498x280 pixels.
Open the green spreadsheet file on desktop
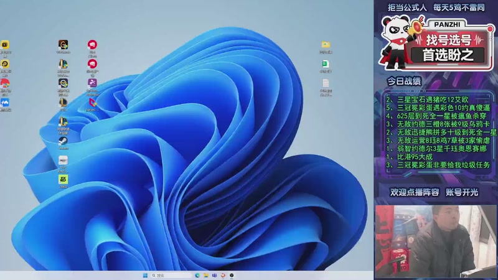coord(326,64)
